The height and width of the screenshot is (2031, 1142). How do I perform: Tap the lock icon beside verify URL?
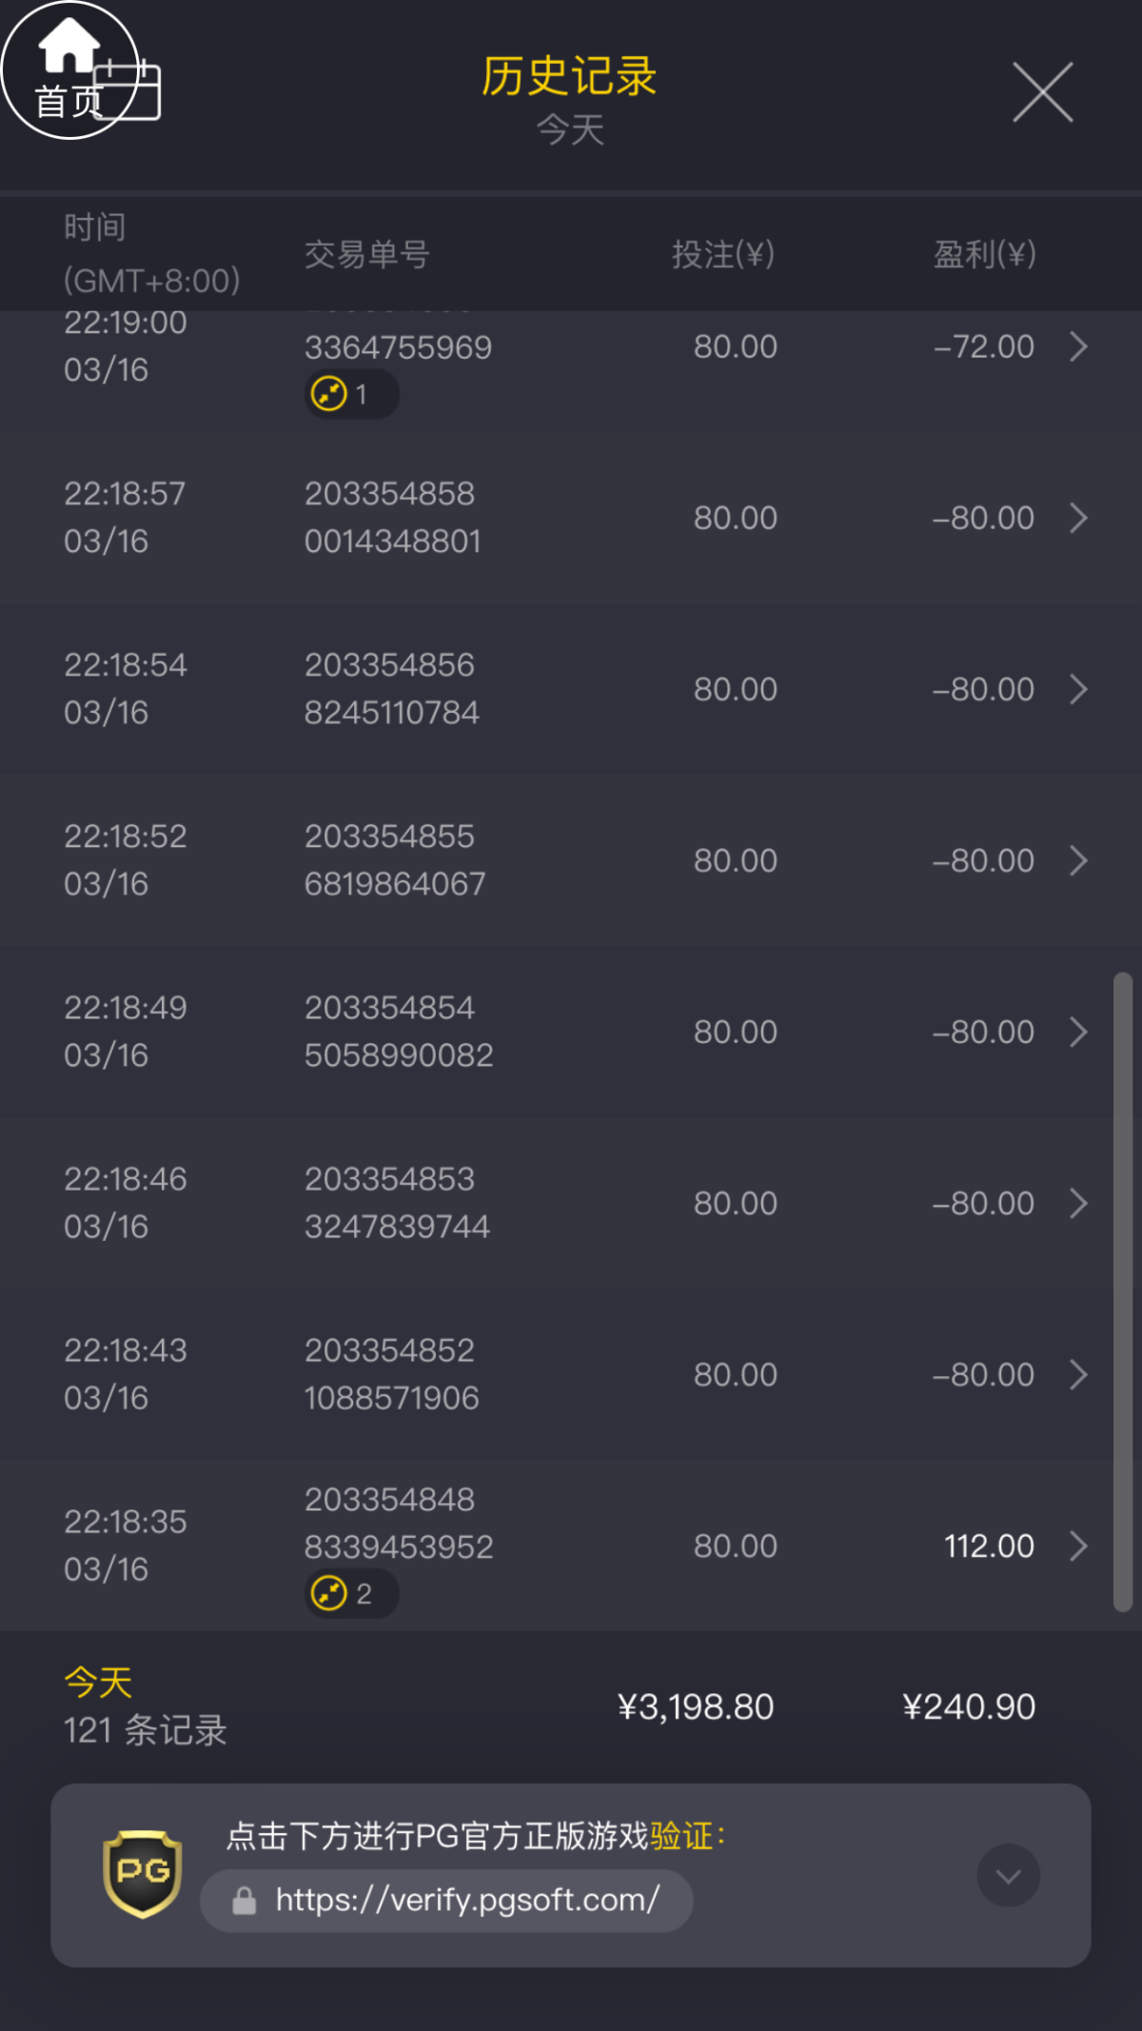click(245, 1901)
